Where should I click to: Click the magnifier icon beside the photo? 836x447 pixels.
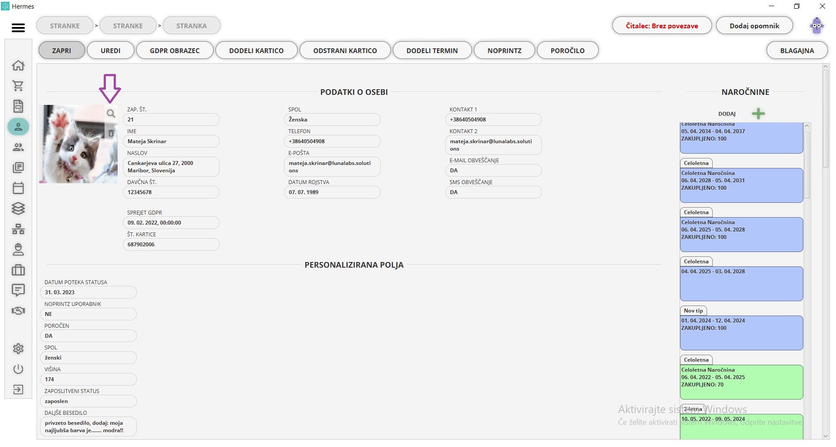click(x=111, y=114)
